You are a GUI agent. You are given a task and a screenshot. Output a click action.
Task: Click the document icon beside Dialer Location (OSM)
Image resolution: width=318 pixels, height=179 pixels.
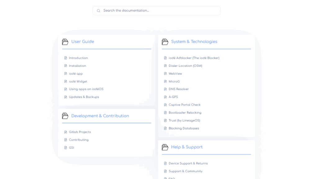165,66
